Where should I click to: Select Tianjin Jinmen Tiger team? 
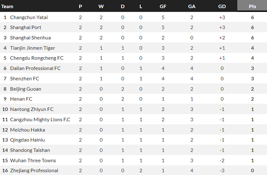(x=33, y=48)
